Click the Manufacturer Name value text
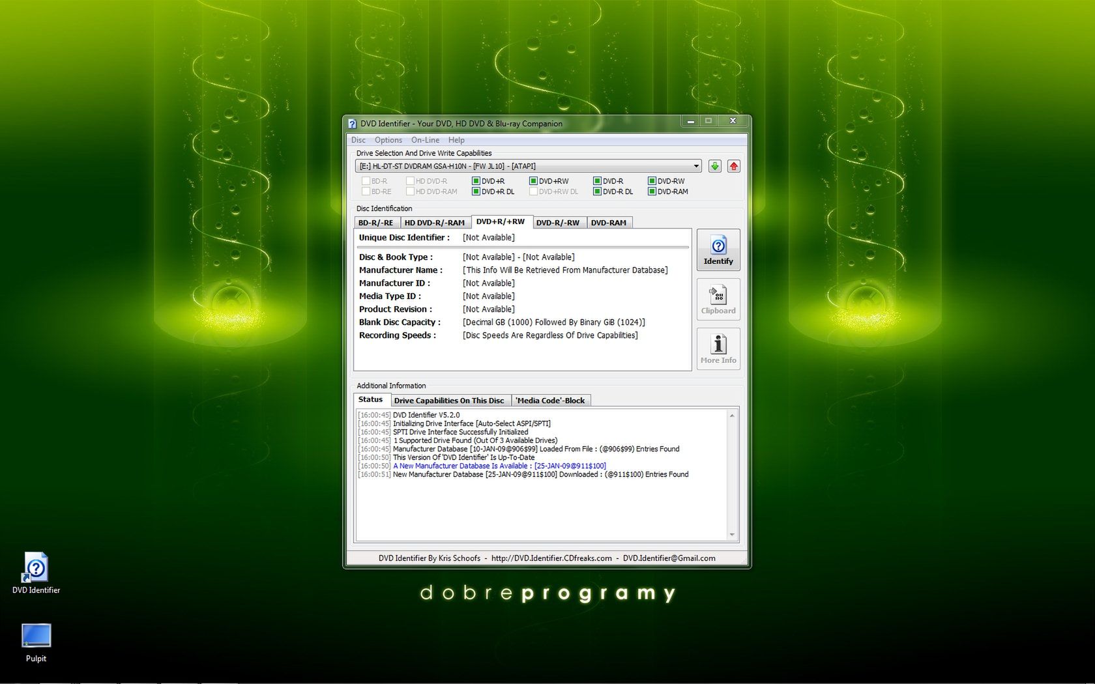The width and height of the screenshot is (1095, 684). [x=565, y=270]
